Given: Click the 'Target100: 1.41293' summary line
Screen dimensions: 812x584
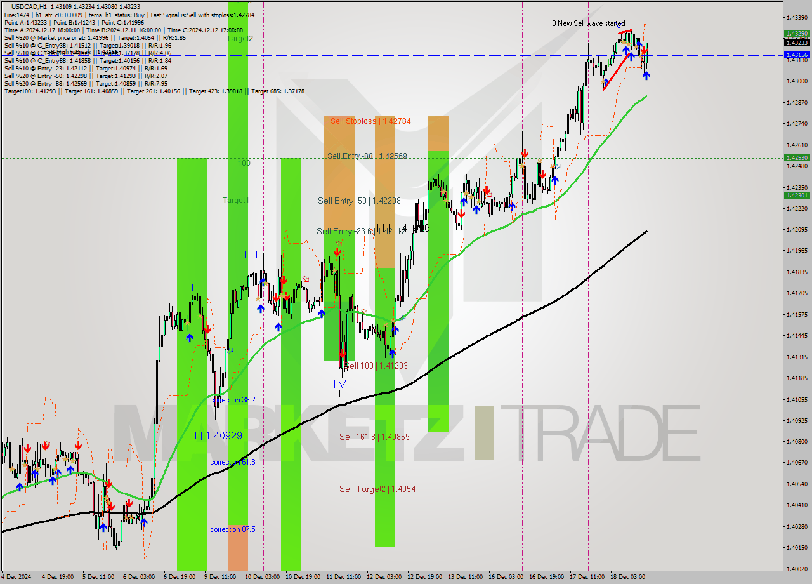Looking at the screenshot, I should [154, 91].
